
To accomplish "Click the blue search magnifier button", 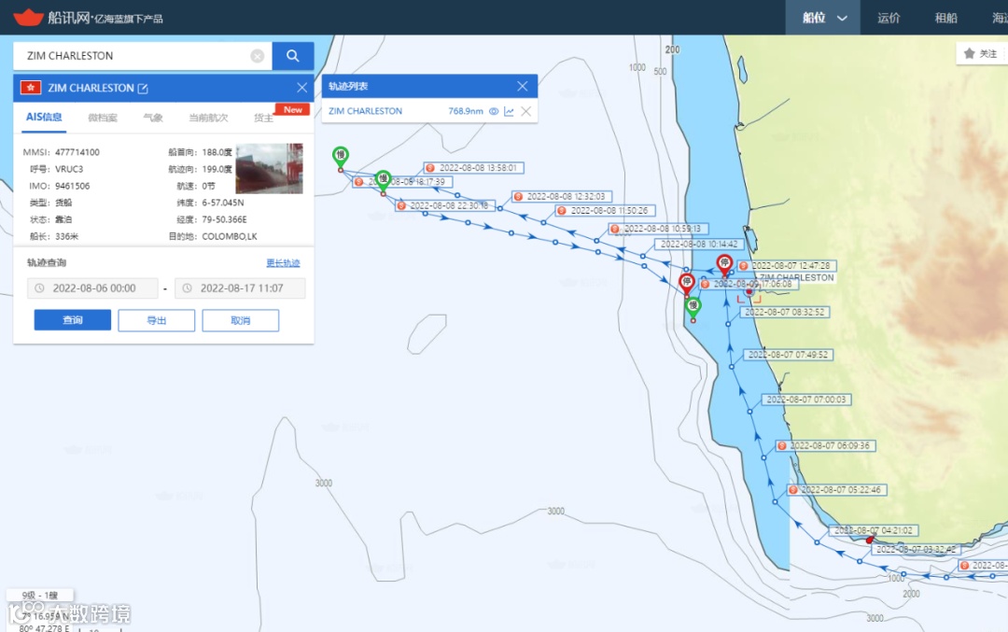I will [292, 56].
